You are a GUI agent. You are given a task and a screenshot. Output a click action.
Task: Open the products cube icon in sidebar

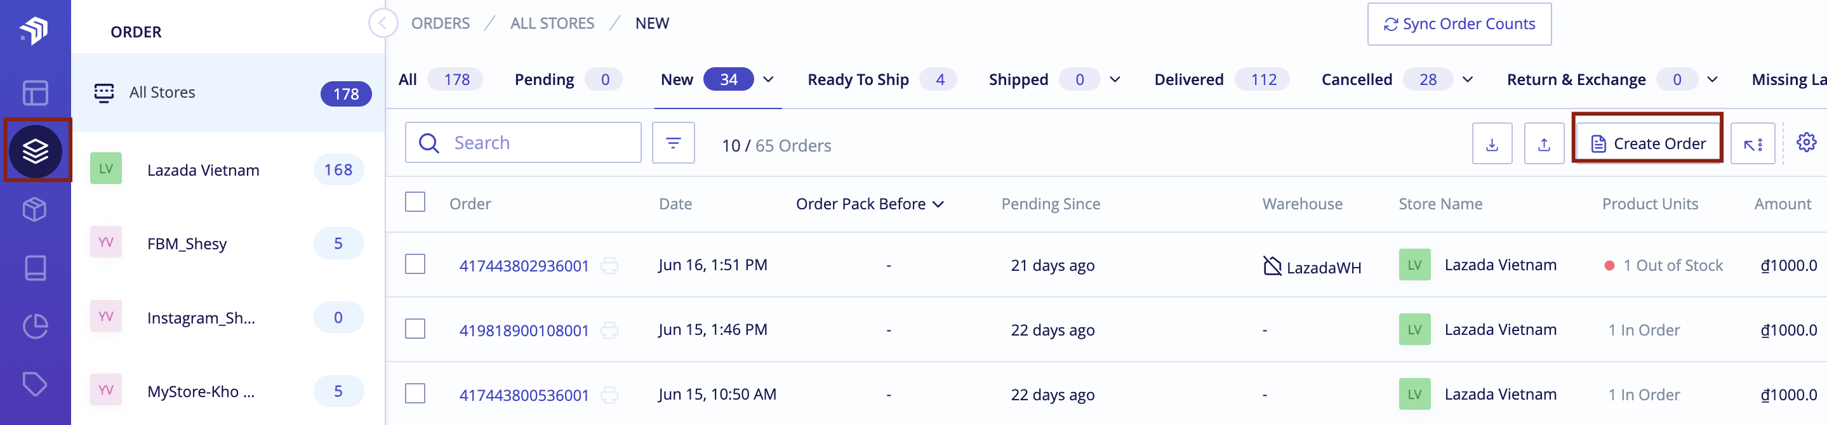coord(35,210)
